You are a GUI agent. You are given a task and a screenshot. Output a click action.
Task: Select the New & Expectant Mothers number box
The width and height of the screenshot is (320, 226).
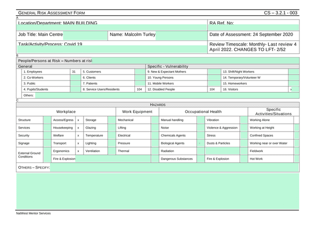[x=214, y=71]
